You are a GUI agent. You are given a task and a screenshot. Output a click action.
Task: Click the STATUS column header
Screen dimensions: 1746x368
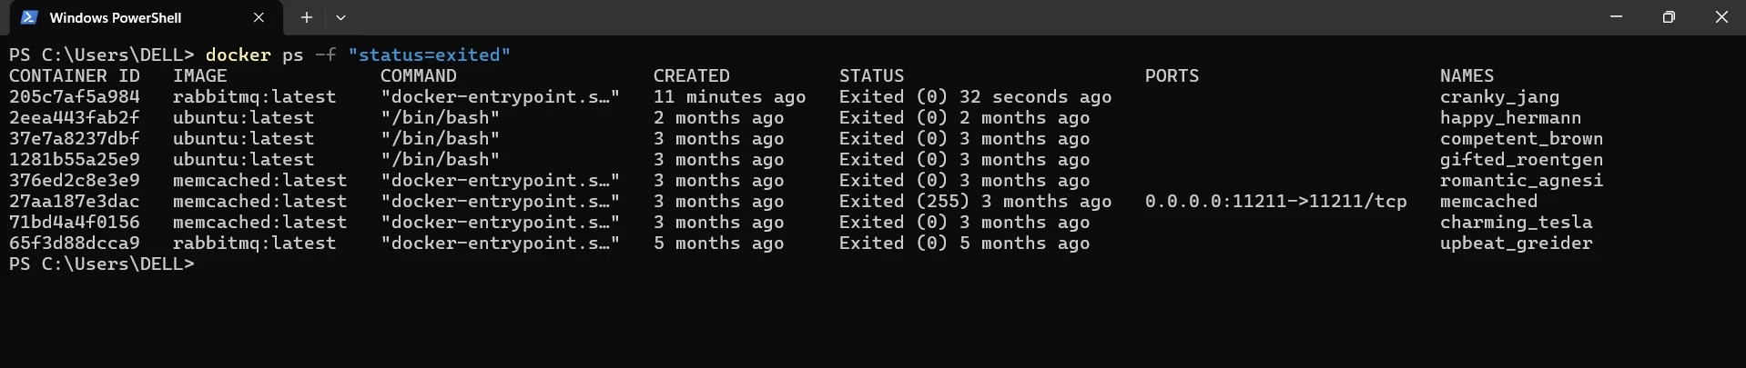point(871,76)
